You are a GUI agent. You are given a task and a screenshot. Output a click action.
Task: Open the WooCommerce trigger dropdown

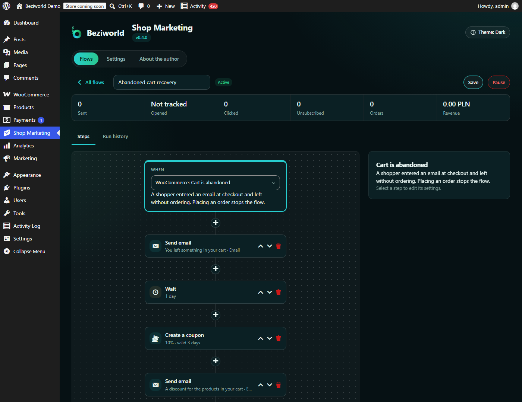(216, 183)
